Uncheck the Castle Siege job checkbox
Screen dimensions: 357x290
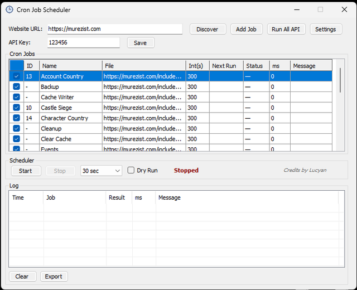tap(16, 108)
